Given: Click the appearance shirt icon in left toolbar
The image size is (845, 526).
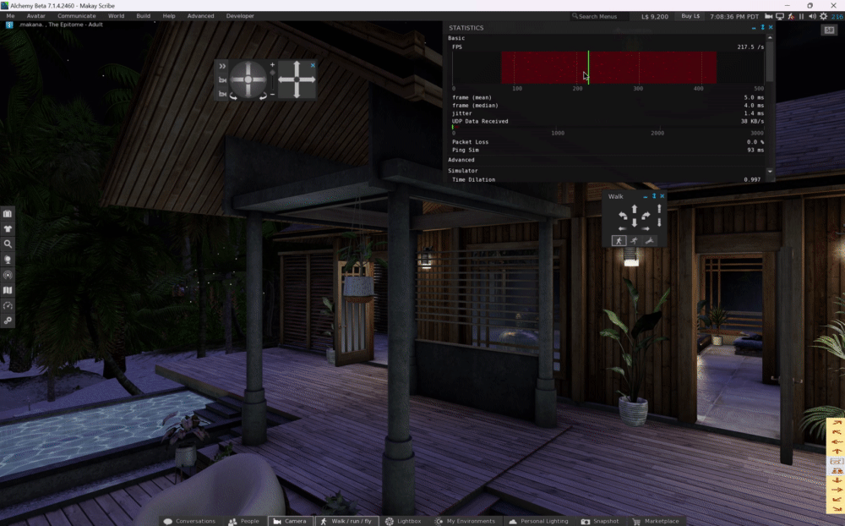Looking at the screenshot, I should [x=8, y=228].
